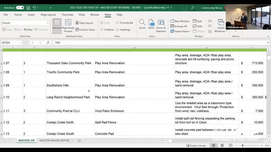Toggle the Ruler checkbox
Image resolution: width=271 pixels, height=152 pixels.
click(102, 23)
